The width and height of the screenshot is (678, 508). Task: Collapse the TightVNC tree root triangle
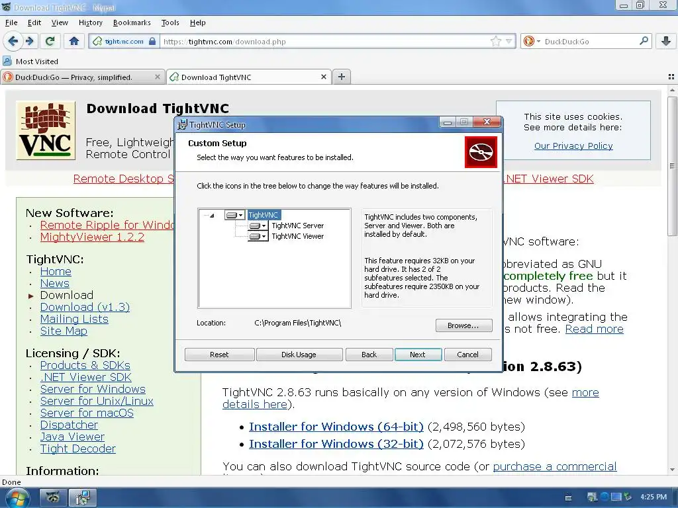(x=212, y=215)
